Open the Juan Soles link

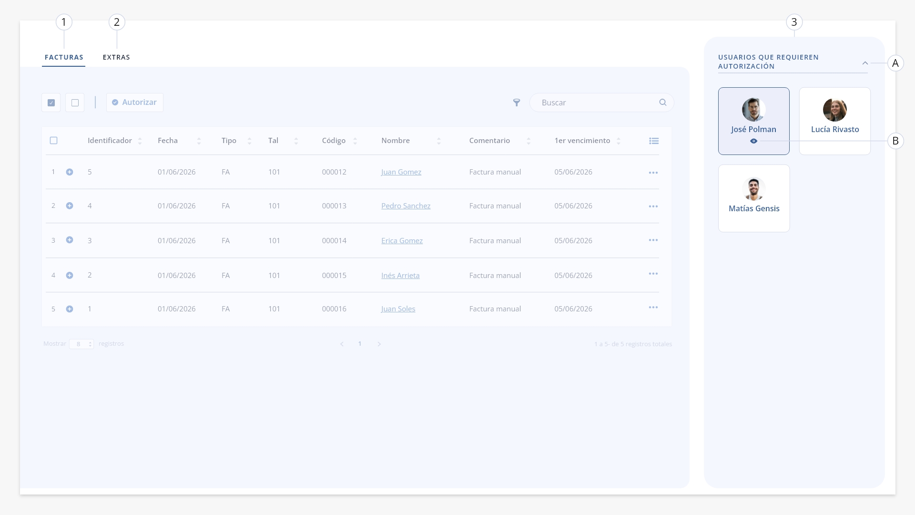[x=398, y=309]
